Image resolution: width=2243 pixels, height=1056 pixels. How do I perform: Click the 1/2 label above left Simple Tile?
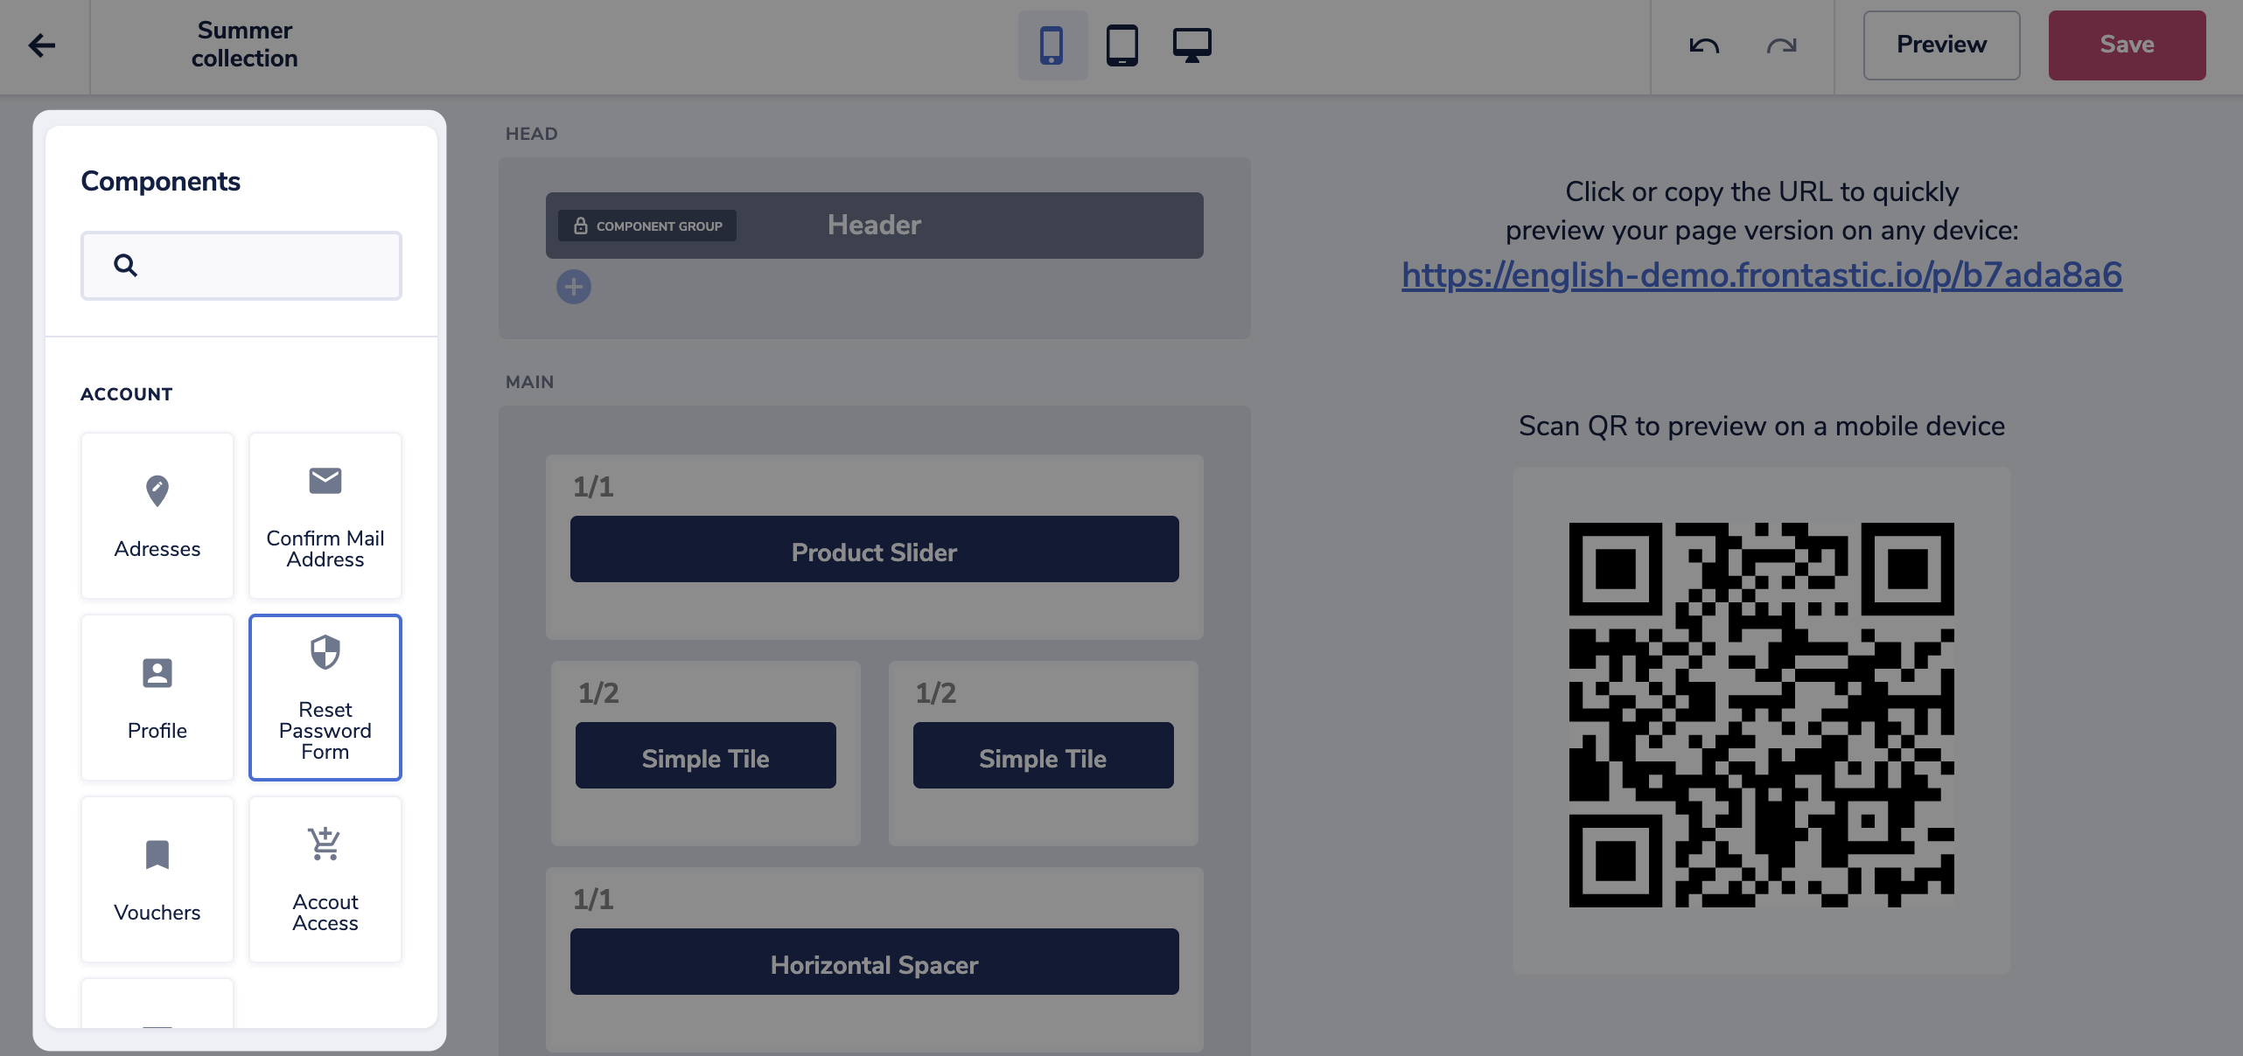pyautogui.click(x=598, y=693)
